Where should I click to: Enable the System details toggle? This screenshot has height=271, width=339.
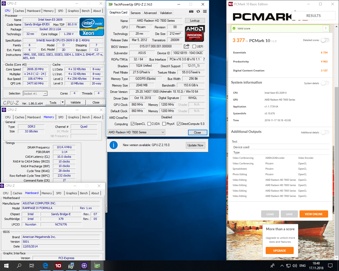pyautogui.click(x=325, y=83)
